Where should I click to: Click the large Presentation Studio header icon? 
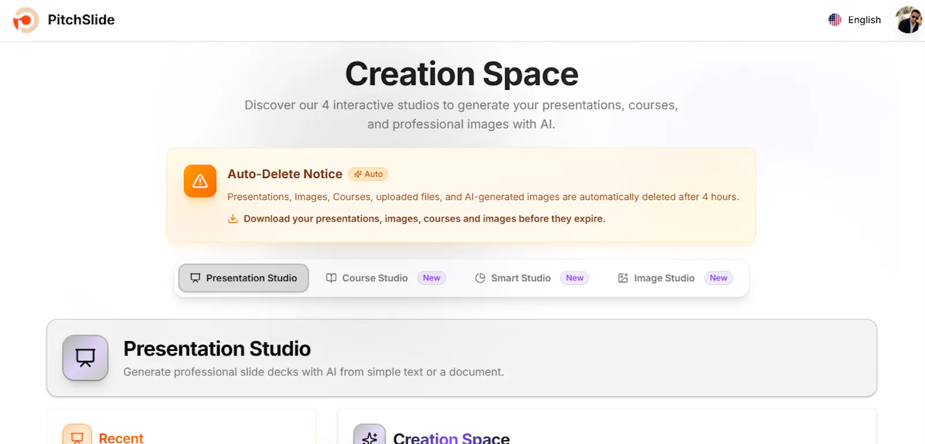(x=86, y=358)
